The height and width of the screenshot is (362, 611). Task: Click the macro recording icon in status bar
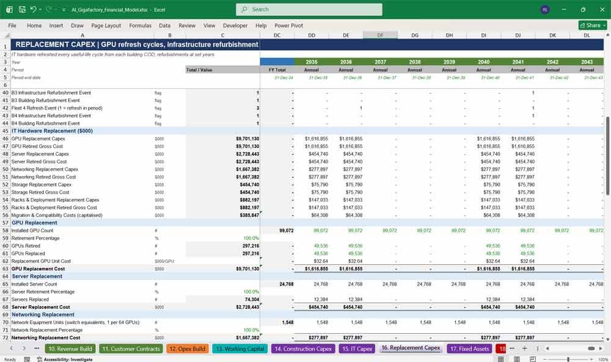(27, 360)
